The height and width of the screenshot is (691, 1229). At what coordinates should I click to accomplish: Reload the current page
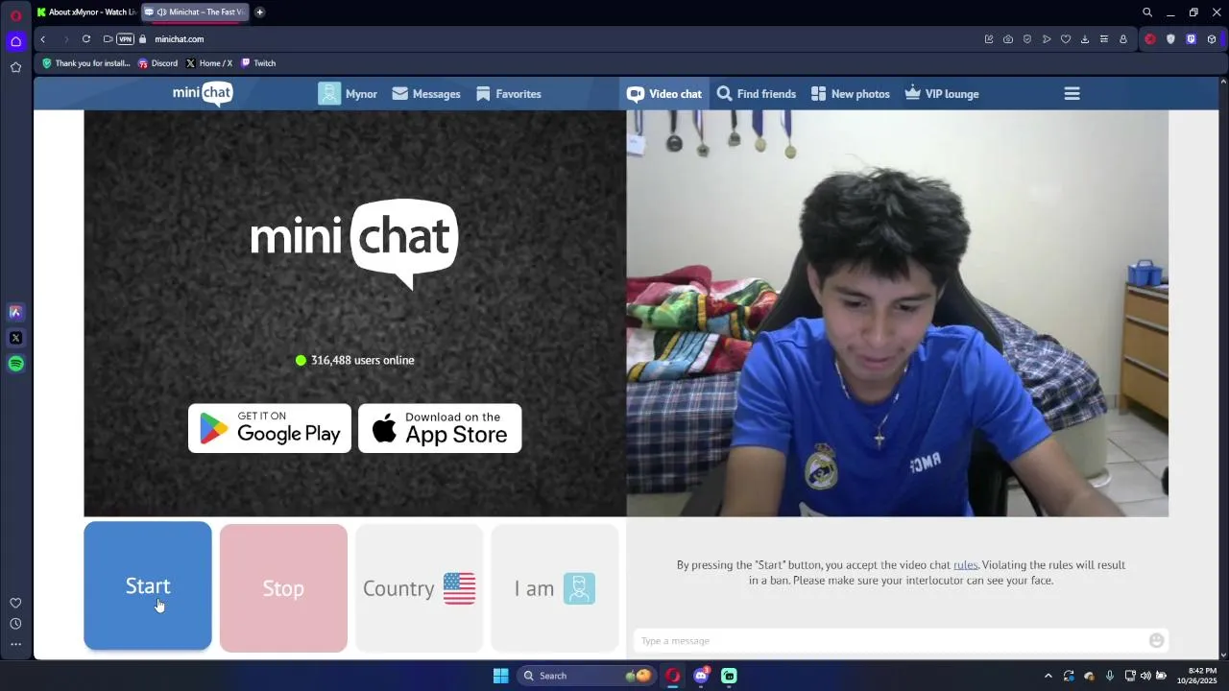[x=86, y=39]
